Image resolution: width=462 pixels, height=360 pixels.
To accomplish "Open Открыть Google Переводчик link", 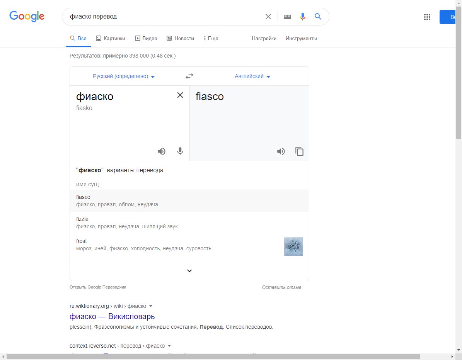I will pos(98,287).
